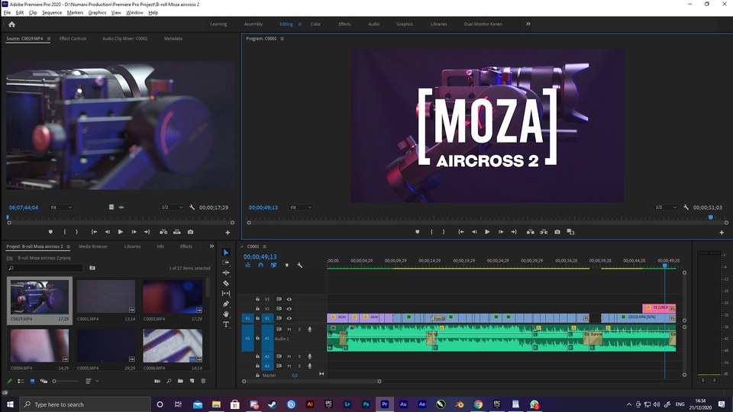733x412 pixels.
Task: Play the Source monitor clip
Action: pyautogui.click(x=120, y=232)
